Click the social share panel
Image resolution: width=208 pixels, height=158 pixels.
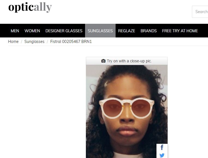pos(162,151)
